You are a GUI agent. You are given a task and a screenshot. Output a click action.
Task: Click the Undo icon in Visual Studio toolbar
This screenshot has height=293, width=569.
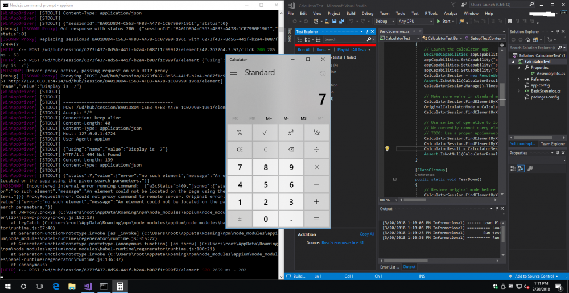[351, 22]
